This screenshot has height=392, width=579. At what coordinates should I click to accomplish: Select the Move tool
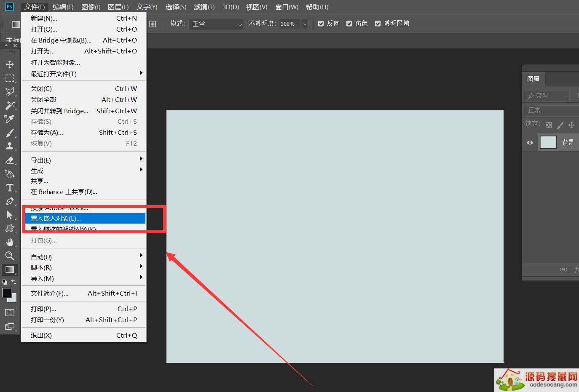10,64
